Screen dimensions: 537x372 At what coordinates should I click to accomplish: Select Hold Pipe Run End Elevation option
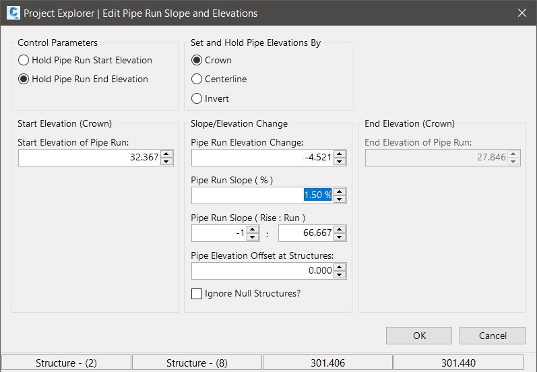coord(24,79)
